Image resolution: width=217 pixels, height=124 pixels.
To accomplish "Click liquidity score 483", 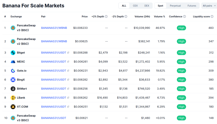I will tap(211, 28).
